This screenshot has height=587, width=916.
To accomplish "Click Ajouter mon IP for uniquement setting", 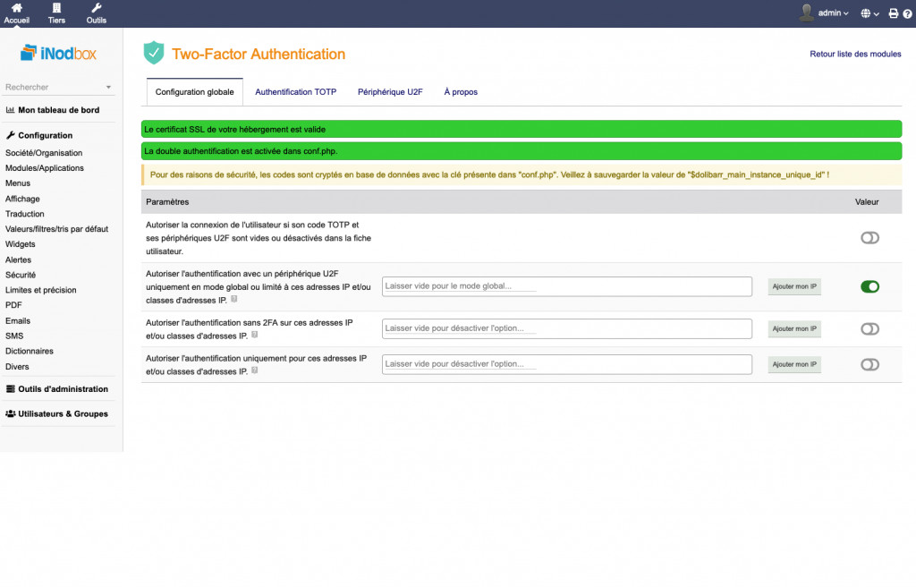I will [794, 364].
